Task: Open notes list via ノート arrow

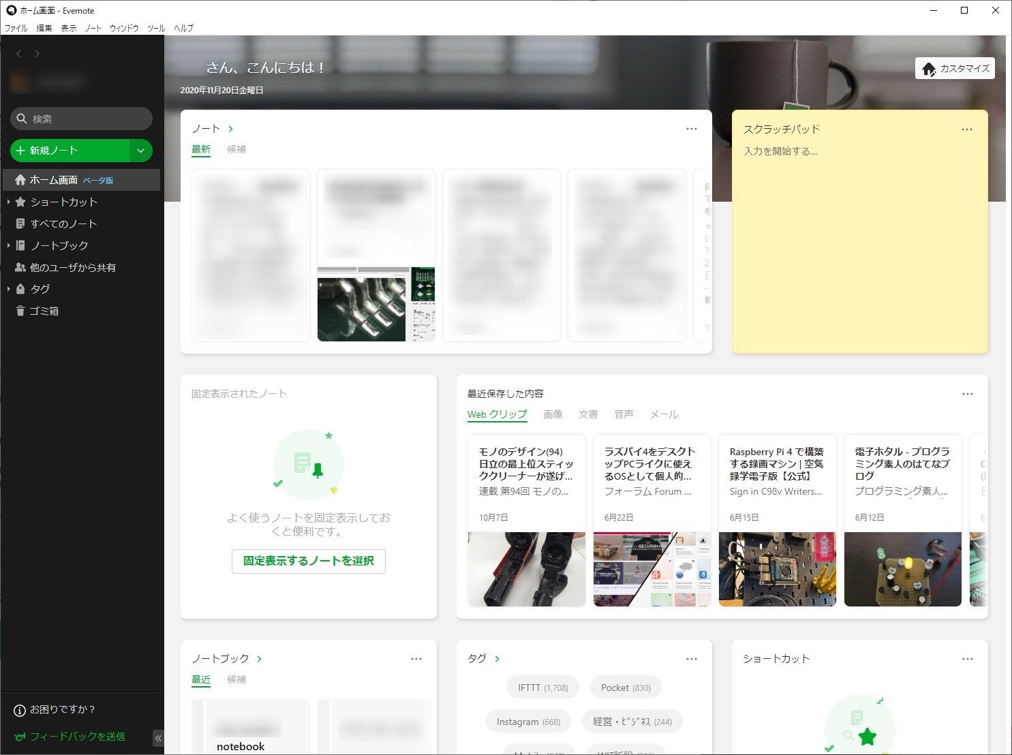Action: point(231,129)
